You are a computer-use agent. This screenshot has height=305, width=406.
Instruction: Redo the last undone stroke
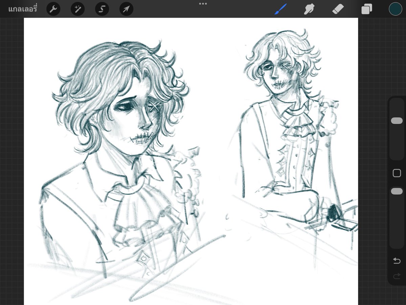pyautogui.click(x=397, y=277)
